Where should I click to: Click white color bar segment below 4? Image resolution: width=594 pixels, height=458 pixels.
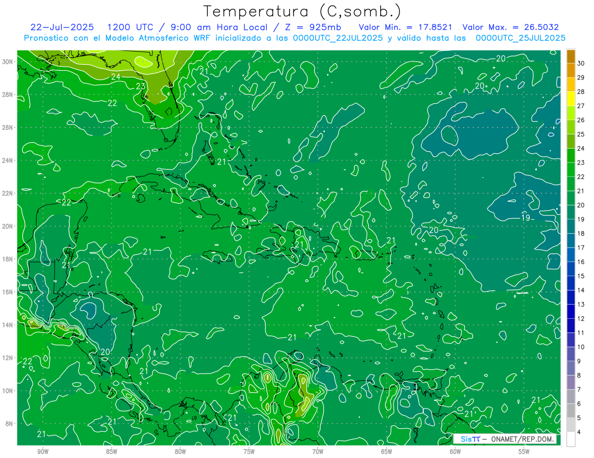click(571, 439)
